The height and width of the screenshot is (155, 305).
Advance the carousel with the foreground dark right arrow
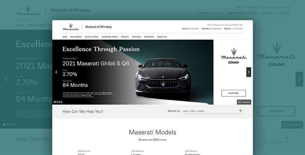coord(248,72)
